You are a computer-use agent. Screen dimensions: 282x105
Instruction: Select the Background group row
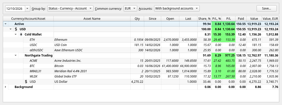pyautogui.click(x=141, y=87)
